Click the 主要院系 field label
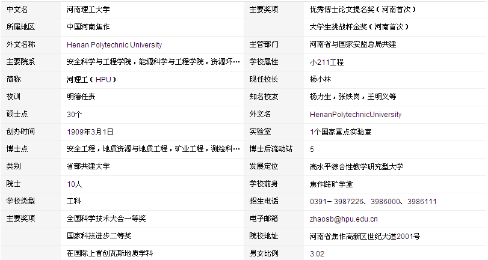The height and width of the screenshot is (260, 488). [x=20, y=62]
